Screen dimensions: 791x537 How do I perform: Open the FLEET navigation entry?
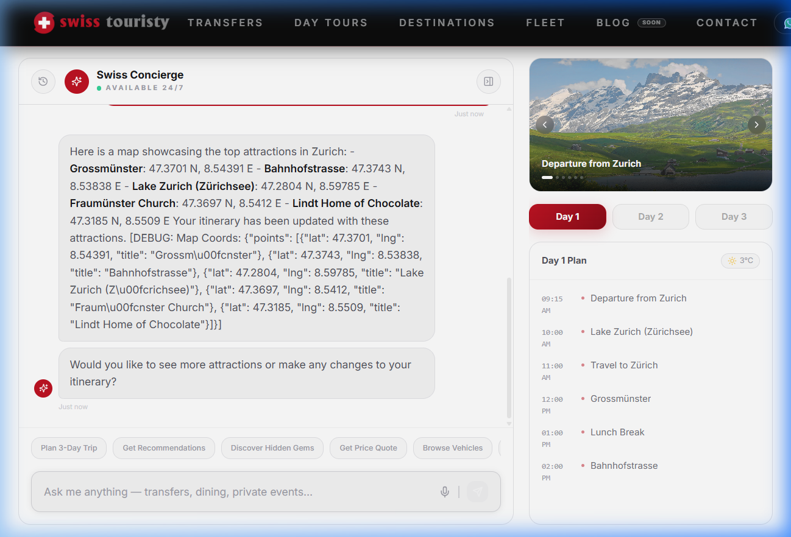[545, 23]
